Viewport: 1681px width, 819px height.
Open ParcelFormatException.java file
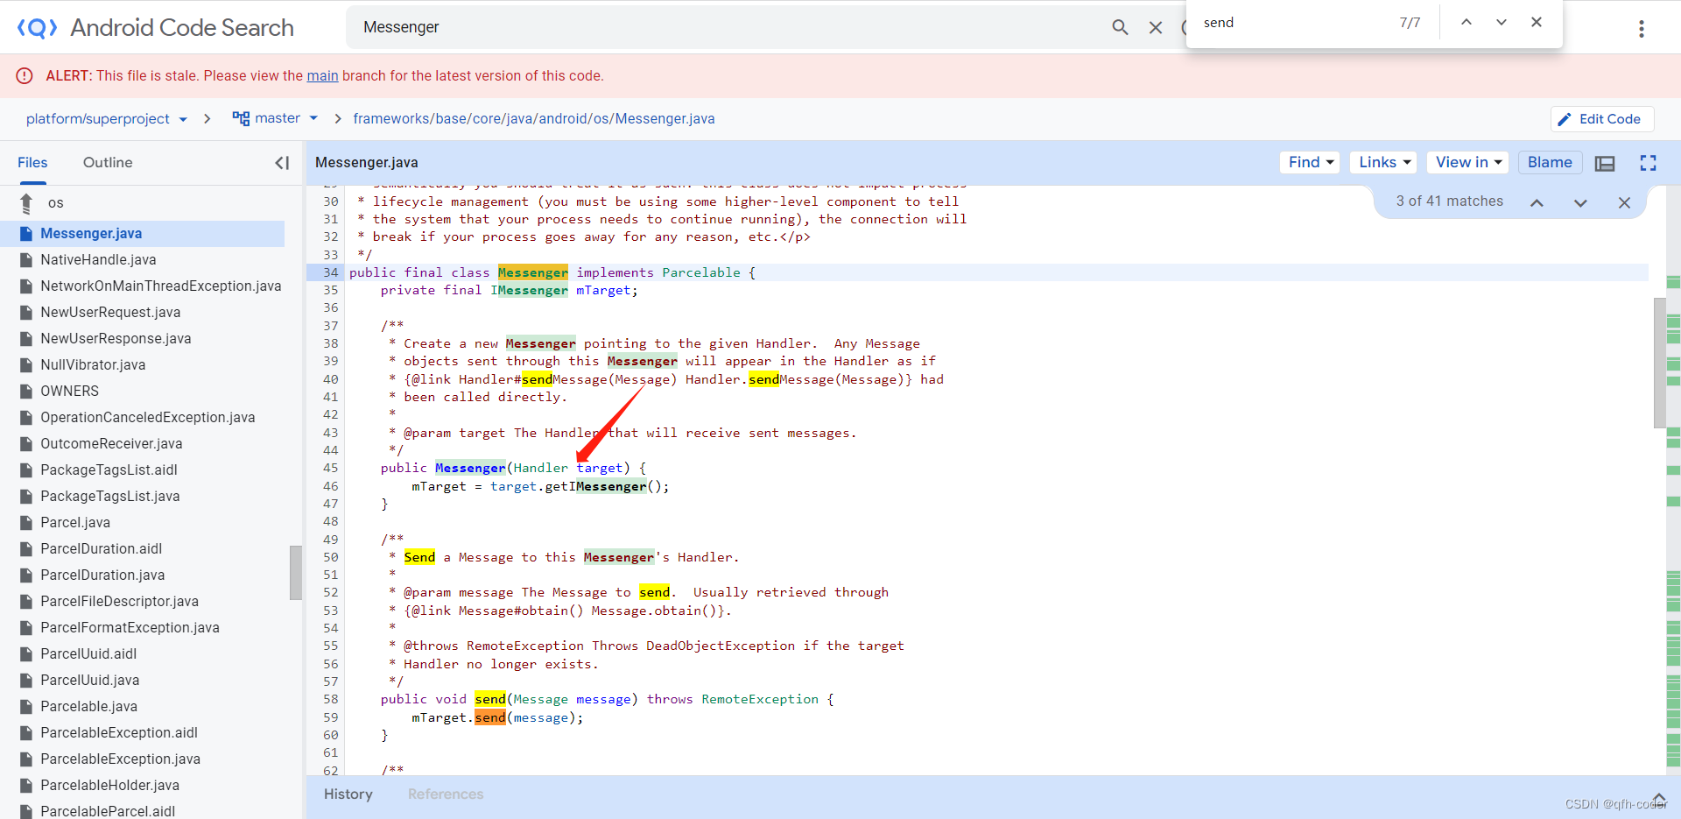tap(130, 628)
